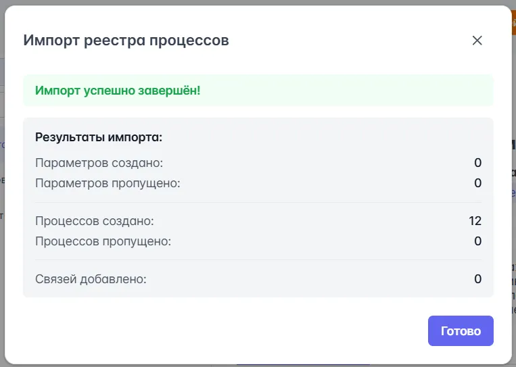Click the zero beside "Процессов пропущено"
Viewport: 516px width, 367px height.
477,241
